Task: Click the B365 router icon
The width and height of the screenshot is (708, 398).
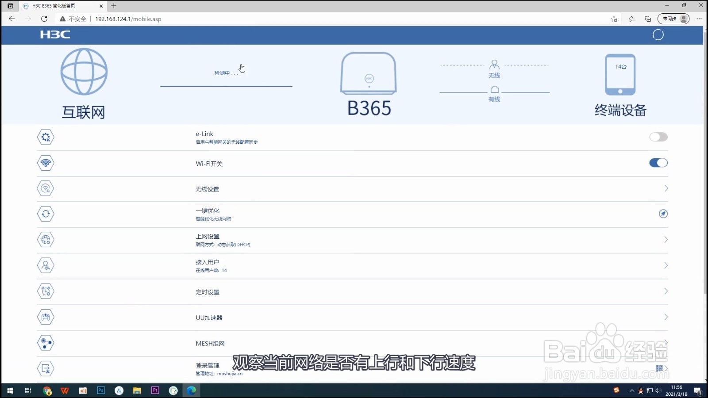Action: click(x=368, y=73)
